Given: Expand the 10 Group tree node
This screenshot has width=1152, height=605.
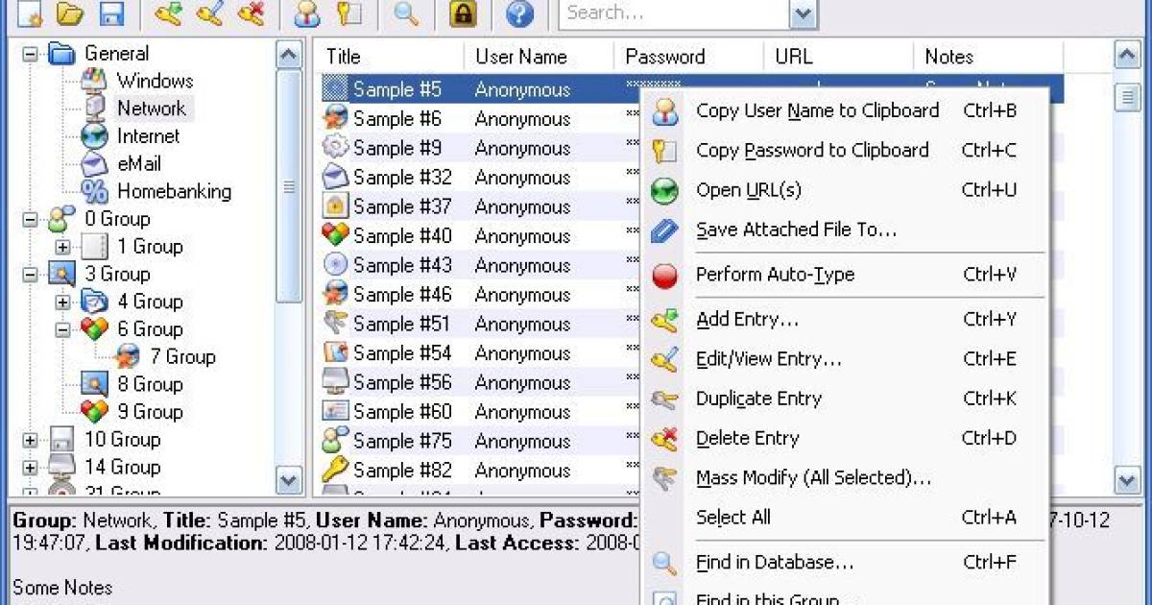Looking at the screenshot, I should click(x=30, y=440).
